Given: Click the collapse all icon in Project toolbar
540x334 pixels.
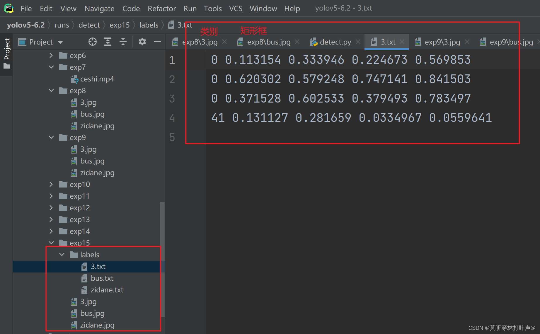Looking at the screenshot, I should pos(123,42).
